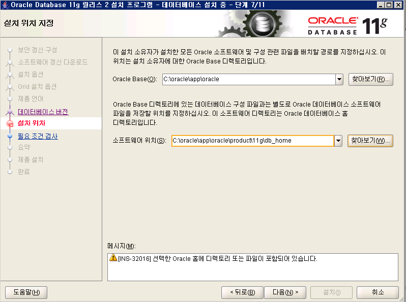Minimize the Oracle installer window
Screen dimensions: 406x302
tap(381, 5)
